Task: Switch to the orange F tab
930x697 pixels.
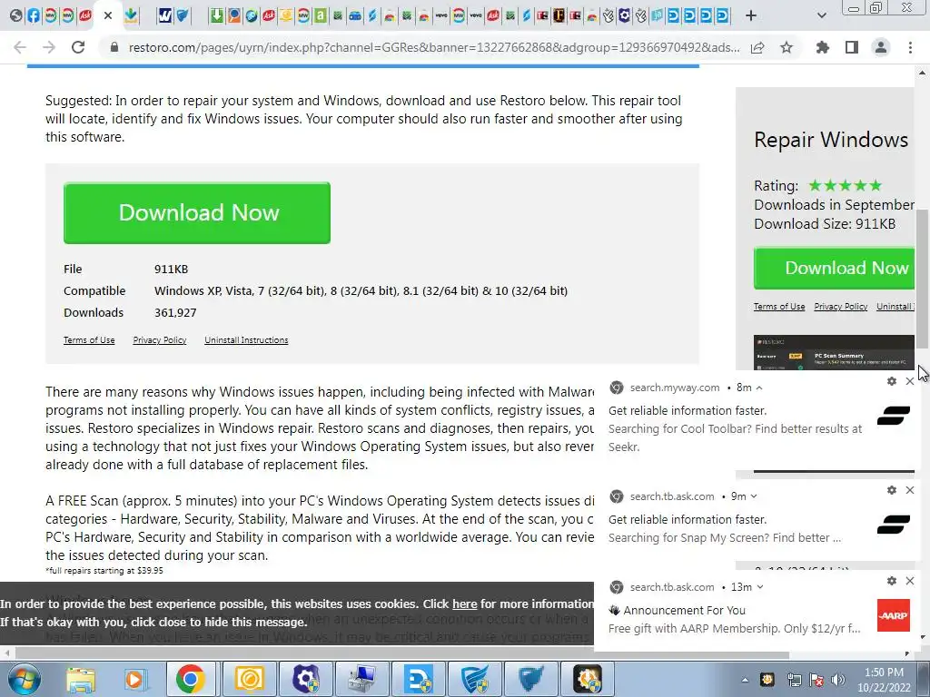Action: click(x=559, y=15)
